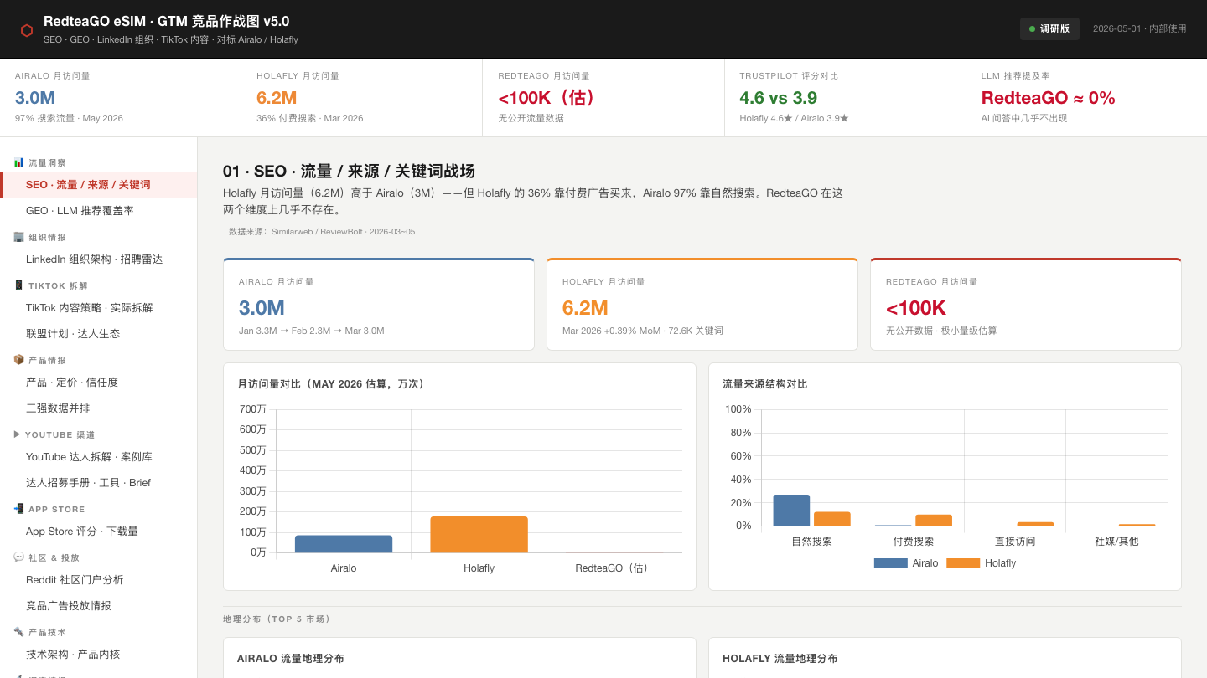
Task: Click the REDTEAGO <100K（估） top stat
Action: [603, 98]
